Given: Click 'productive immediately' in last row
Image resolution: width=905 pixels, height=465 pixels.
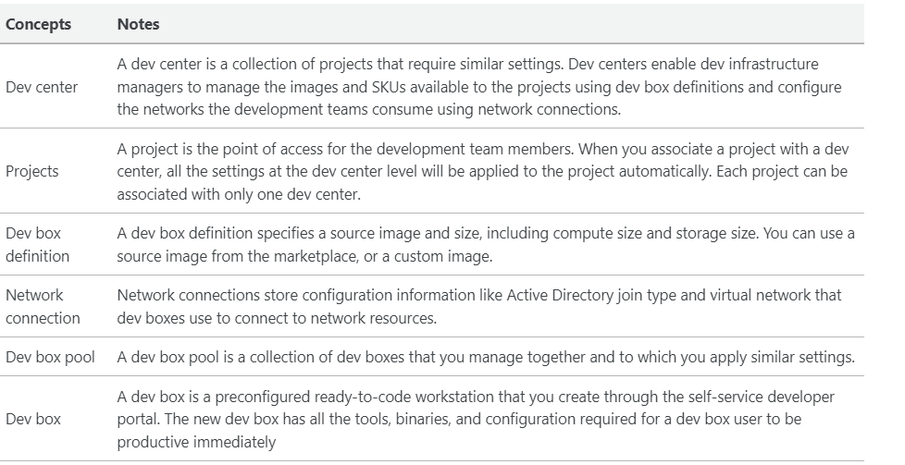Looking at the screenshot, I should click(x=196, y=443).
